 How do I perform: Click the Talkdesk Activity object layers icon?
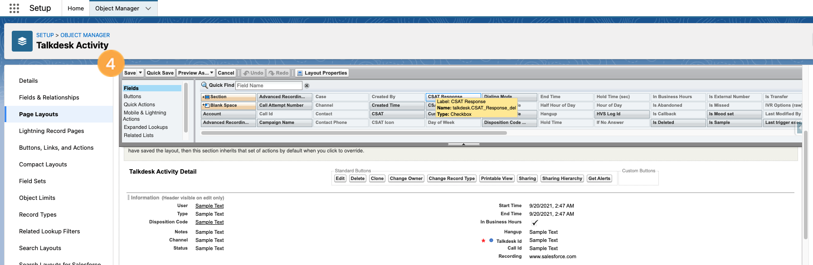pyautogui.click(x=22, y=41)
